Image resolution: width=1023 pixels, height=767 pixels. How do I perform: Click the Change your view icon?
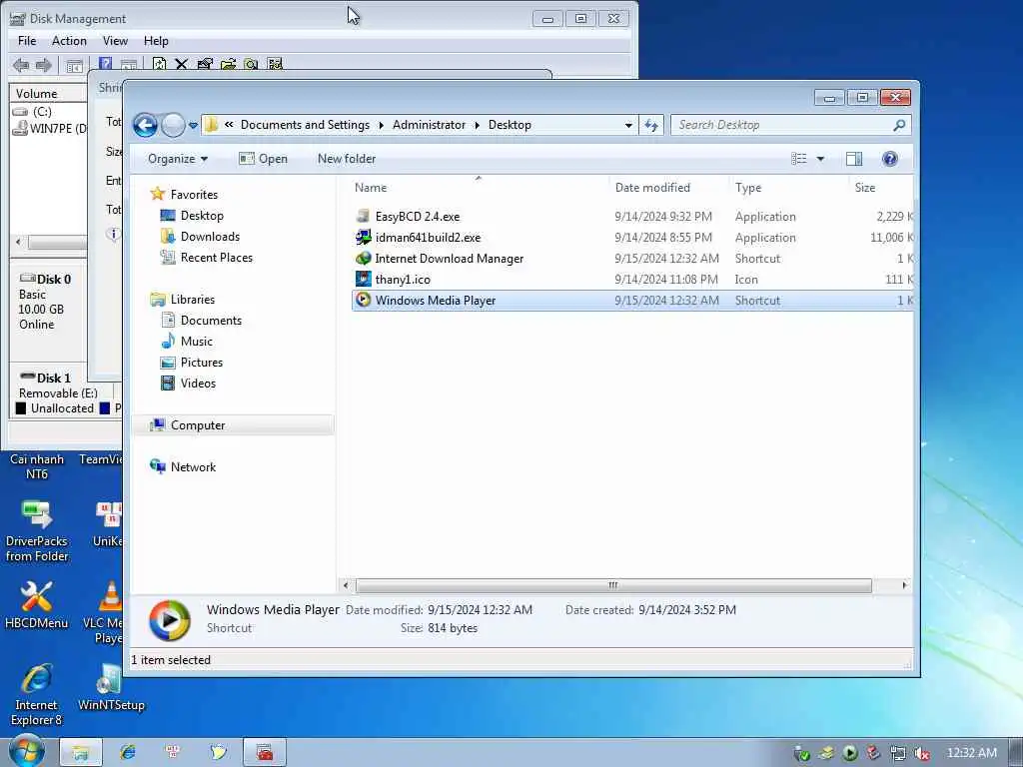(x=799, y=159)
